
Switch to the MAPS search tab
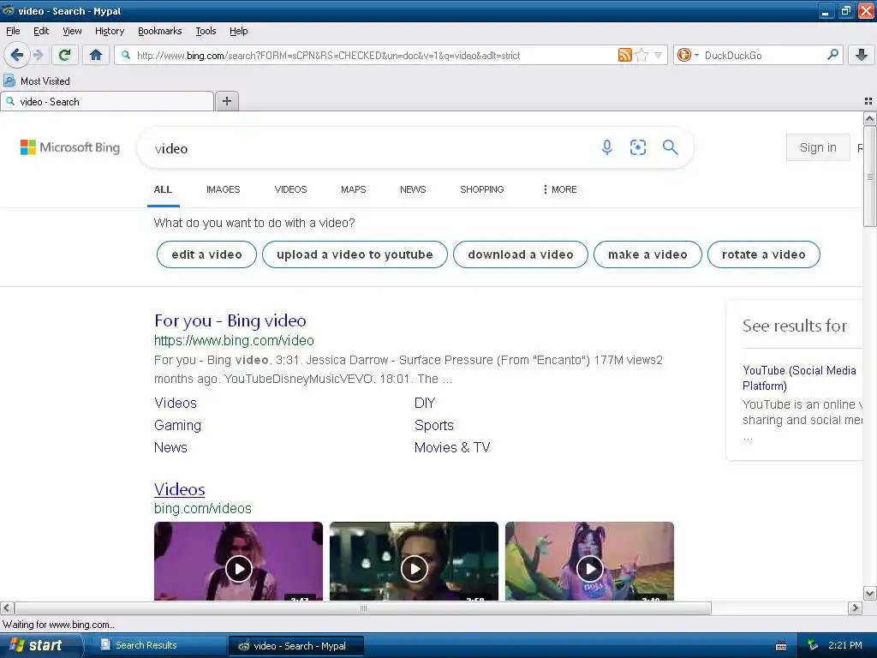point(354,189)
